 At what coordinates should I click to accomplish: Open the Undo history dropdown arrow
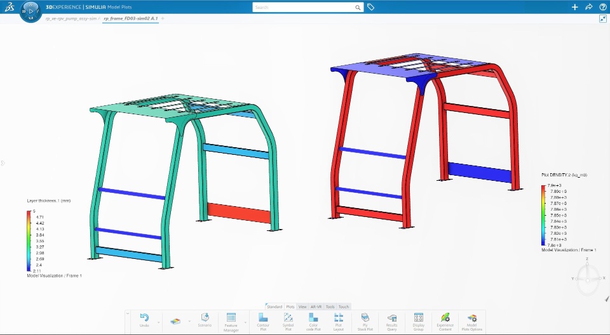pos(158,322)
